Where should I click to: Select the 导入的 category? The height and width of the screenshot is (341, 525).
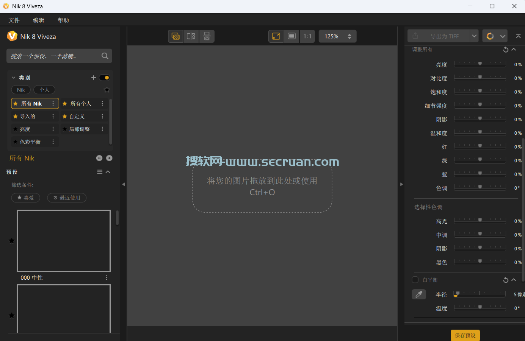[28, 116]
